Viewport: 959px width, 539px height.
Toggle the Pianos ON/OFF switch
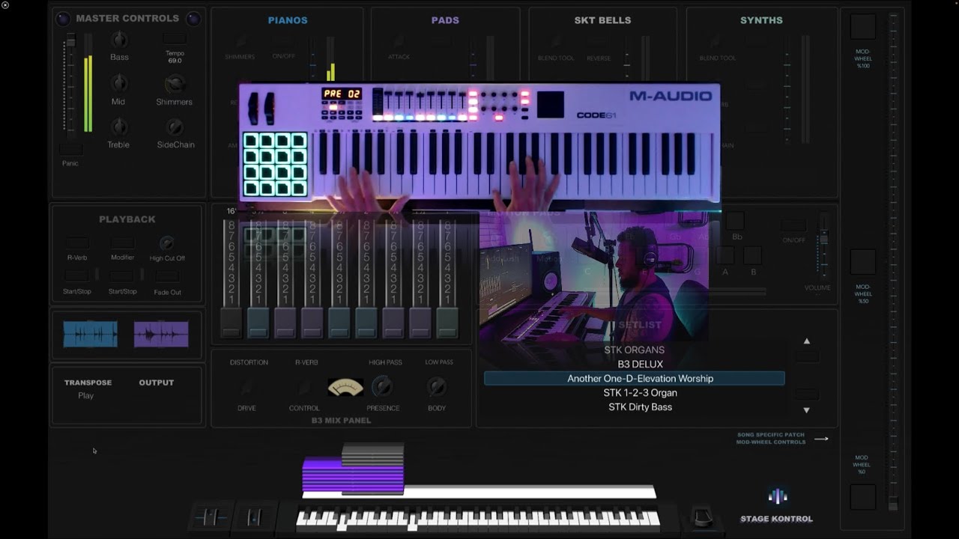pyautogui.click(x=284, y=43)
